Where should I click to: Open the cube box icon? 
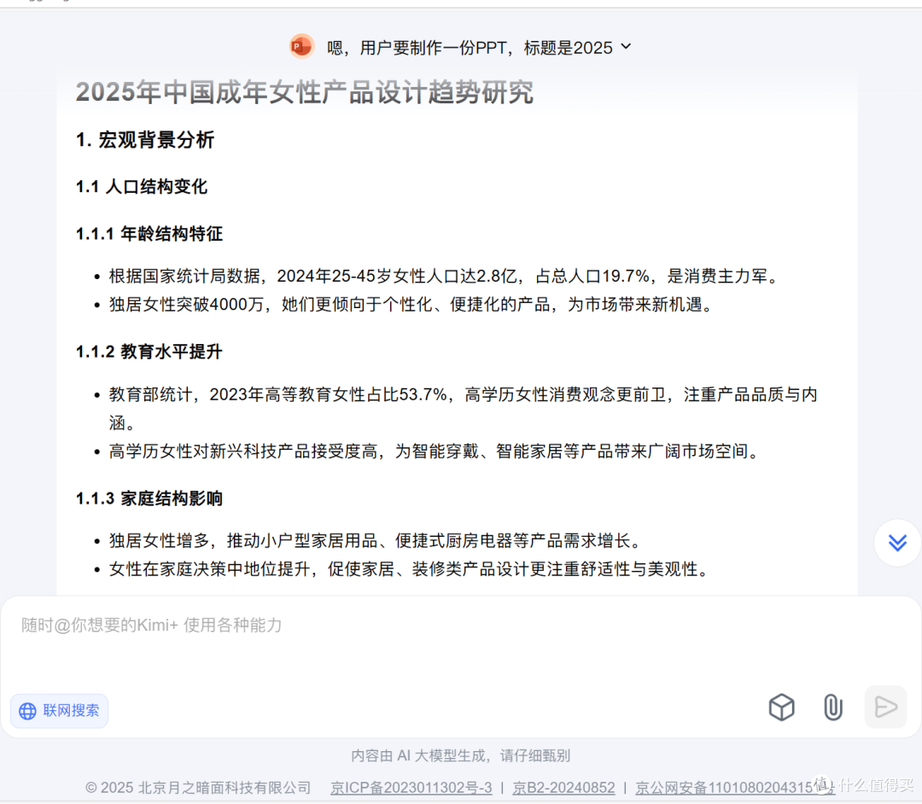point(781,707)
